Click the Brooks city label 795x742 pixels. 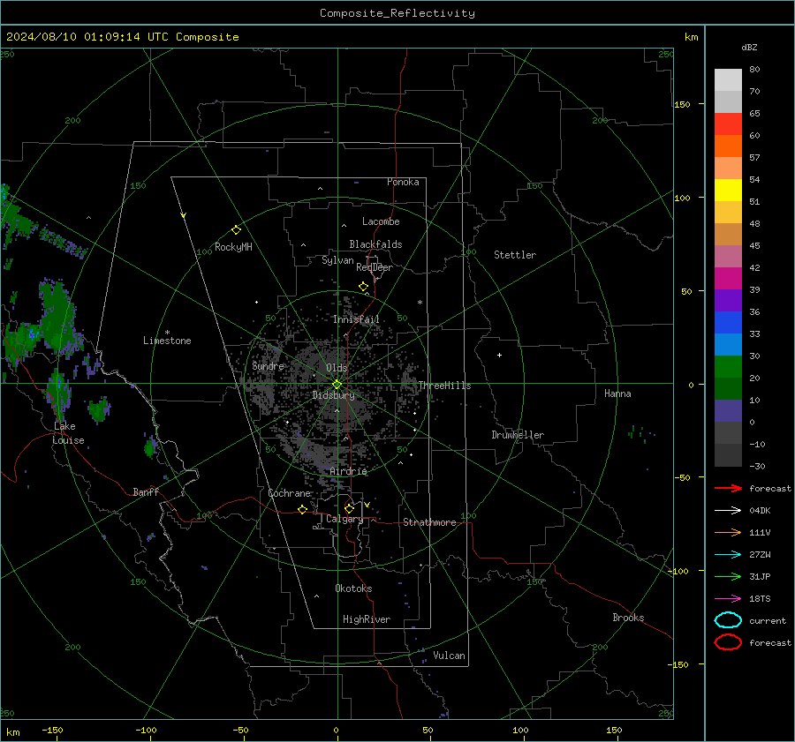(x=628, y=618)
